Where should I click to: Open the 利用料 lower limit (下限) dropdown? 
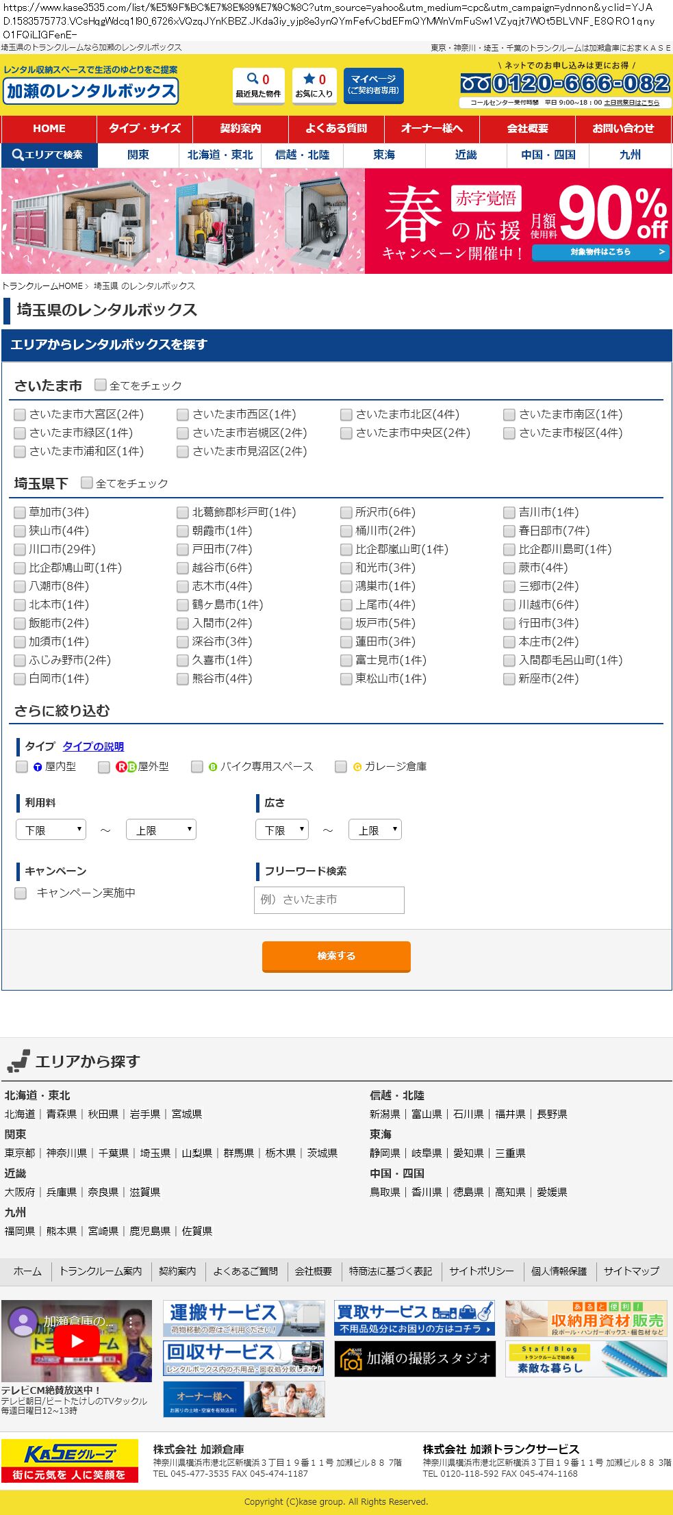(x=51, y=830)
